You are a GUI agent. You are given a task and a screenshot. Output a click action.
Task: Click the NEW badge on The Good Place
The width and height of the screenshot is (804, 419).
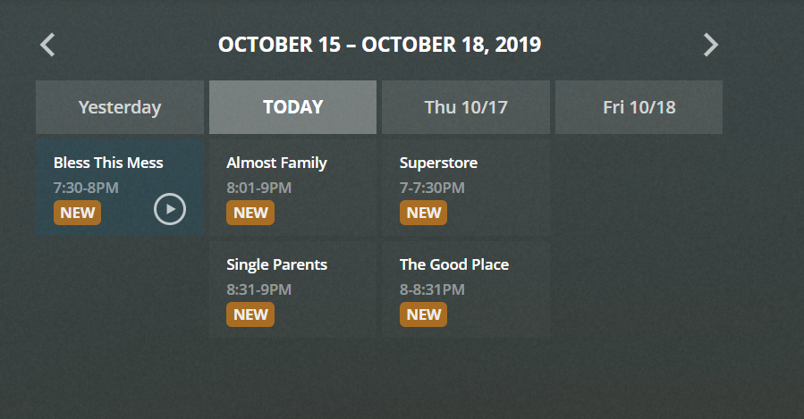pos(423,314)
